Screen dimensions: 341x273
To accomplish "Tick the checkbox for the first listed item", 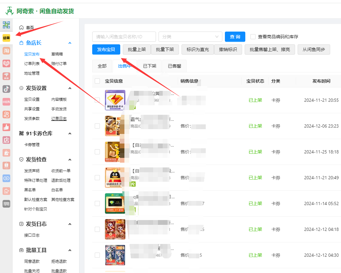I will coord(97,100).
